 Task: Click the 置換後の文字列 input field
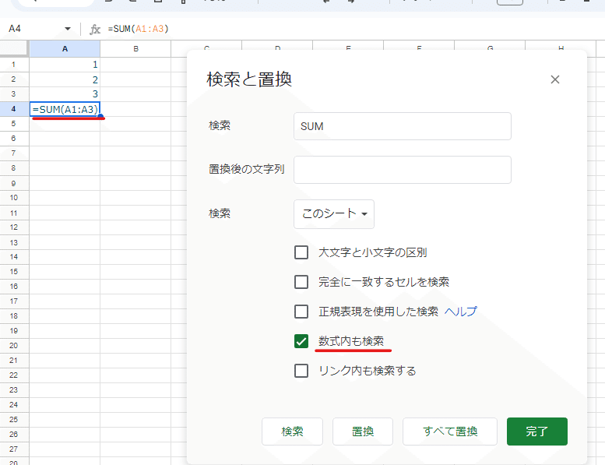pos(403,170)
